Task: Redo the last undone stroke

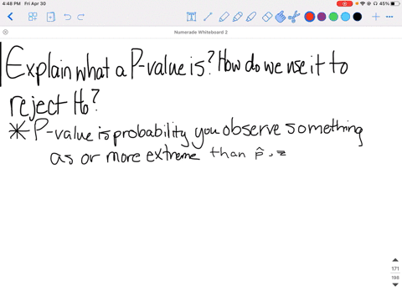Action: tap(81, 17)
